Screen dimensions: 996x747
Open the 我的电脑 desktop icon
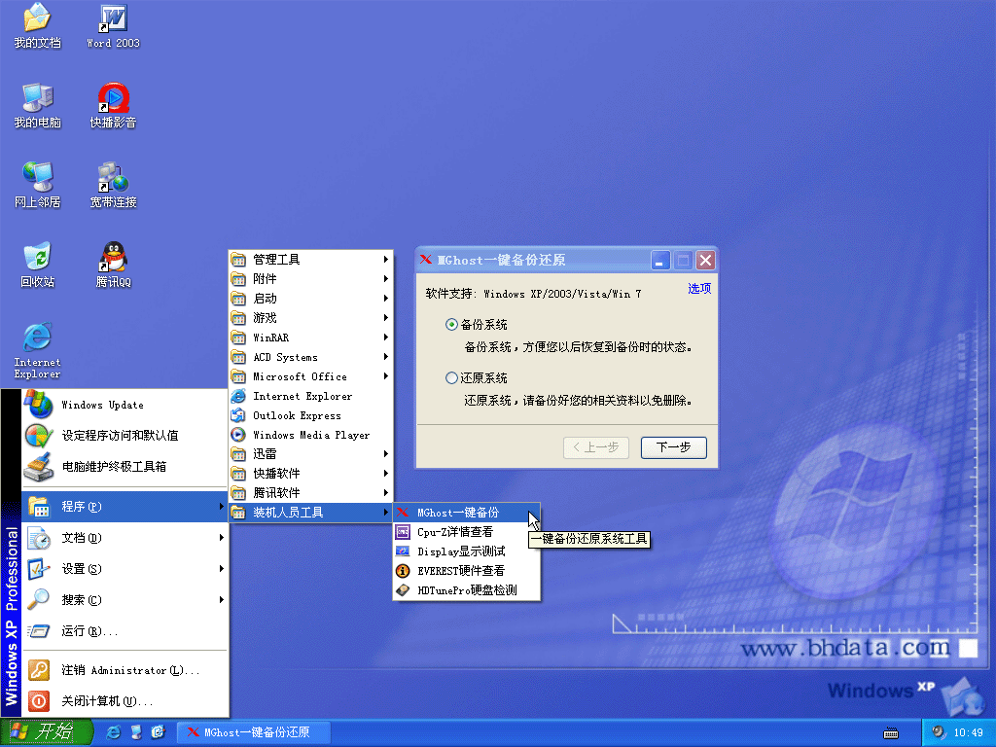point(37,105)
